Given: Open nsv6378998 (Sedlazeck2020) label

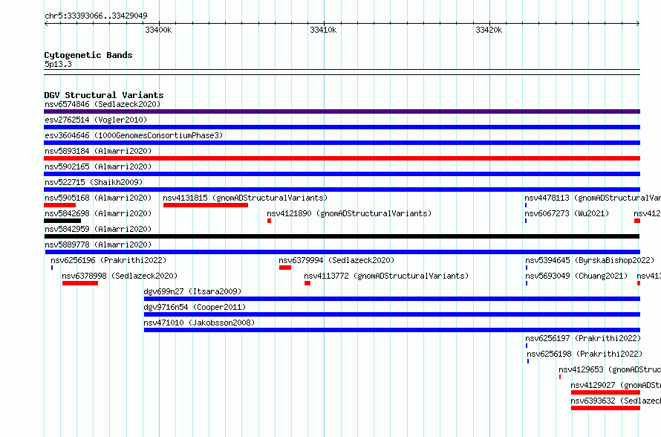Looking at the screenshot, I should pos(120,276).
